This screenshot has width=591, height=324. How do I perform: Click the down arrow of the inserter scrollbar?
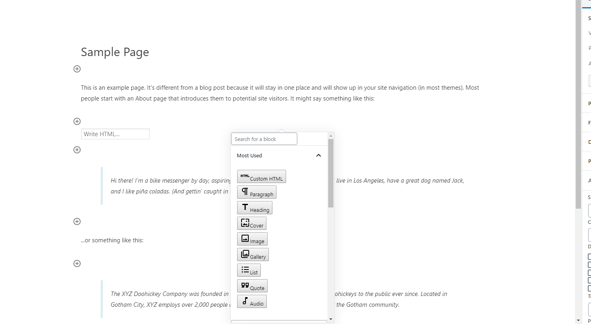(330, 319)
